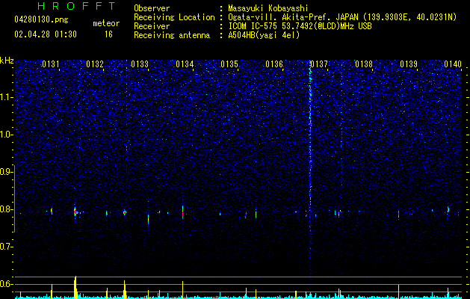470x299 pixels.
Task: Click the red echo line before 0139
Action: 398,214
